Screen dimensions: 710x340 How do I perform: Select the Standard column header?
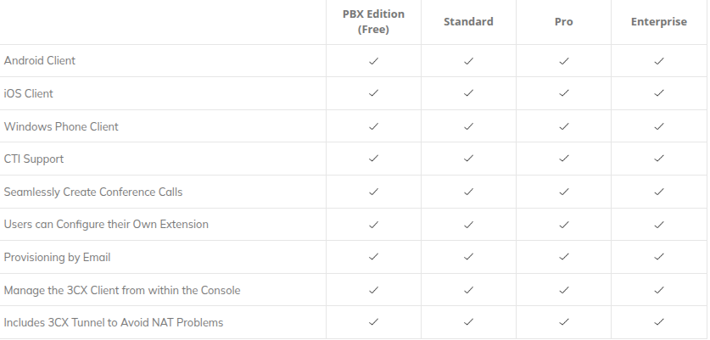[468, 22]
